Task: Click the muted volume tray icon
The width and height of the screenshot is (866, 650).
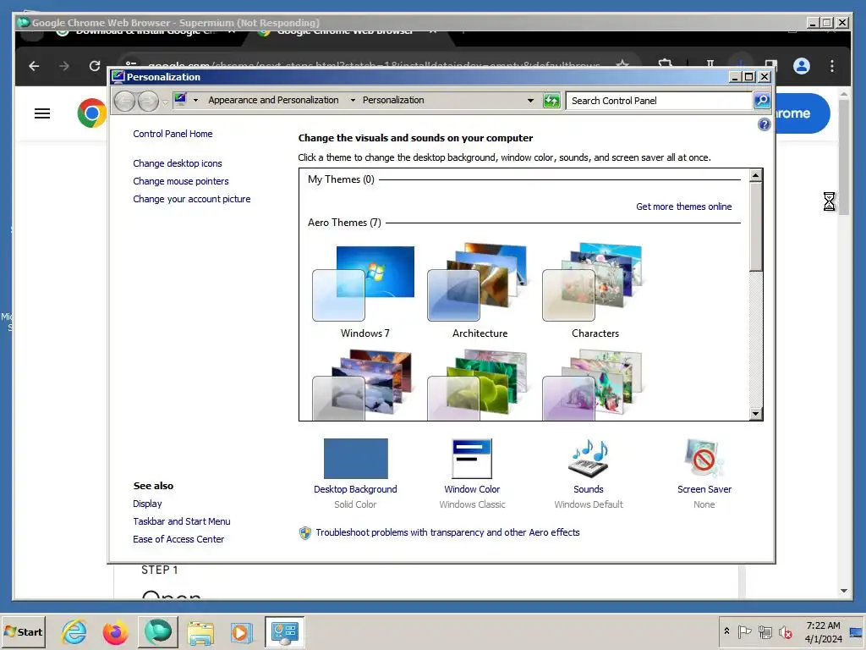Action: [x=785, y=631]
